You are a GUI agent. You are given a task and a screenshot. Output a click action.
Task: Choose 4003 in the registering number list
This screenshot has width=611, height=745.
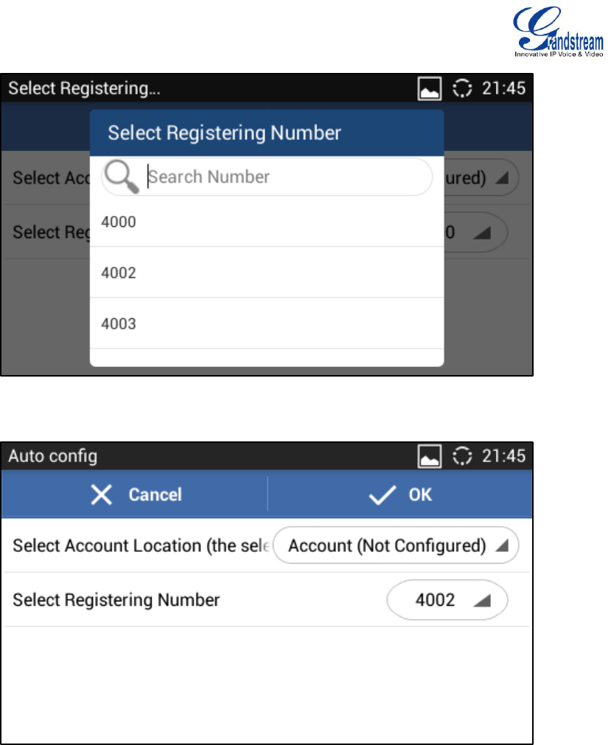[x=267, y=323]
